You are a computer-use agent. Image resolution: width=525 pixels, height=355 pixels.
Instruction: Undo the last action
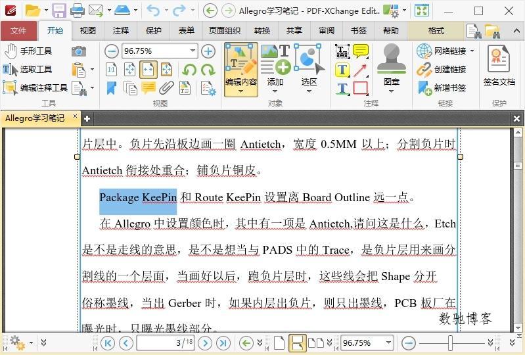pos(153,11)
